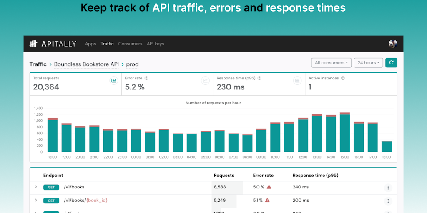Go to the Apps menu item
The width and height of the screenshot is (427, 213).
click(x=90, y=44)
